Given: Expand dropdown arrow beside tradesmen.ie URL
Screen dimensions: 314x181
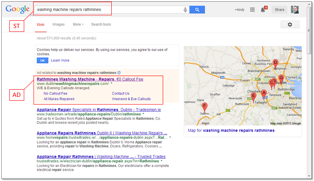Looking at the screenshot, I should click(x=143, y=114).
